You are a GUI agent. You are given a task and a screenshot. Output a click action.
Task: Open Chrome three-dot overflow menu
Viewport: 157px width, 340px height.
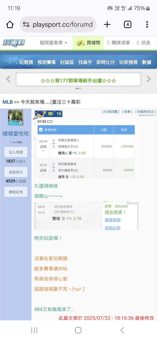click(x=147, y=24)
